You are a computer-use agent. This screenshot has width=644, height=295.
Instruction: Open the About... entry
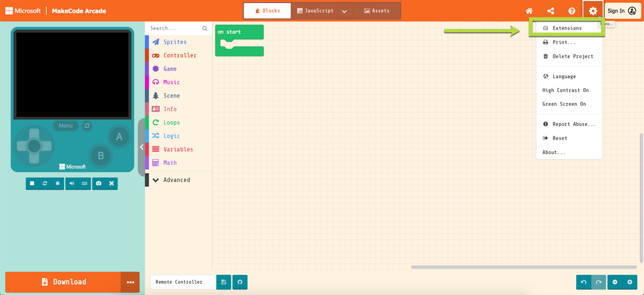(x=569, y=152)
